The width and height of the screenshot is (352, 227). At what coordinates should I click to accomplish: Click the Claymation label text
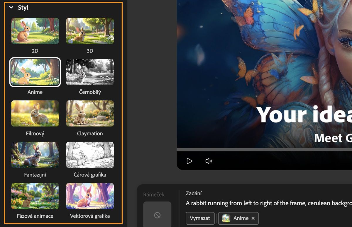[90, 134]
